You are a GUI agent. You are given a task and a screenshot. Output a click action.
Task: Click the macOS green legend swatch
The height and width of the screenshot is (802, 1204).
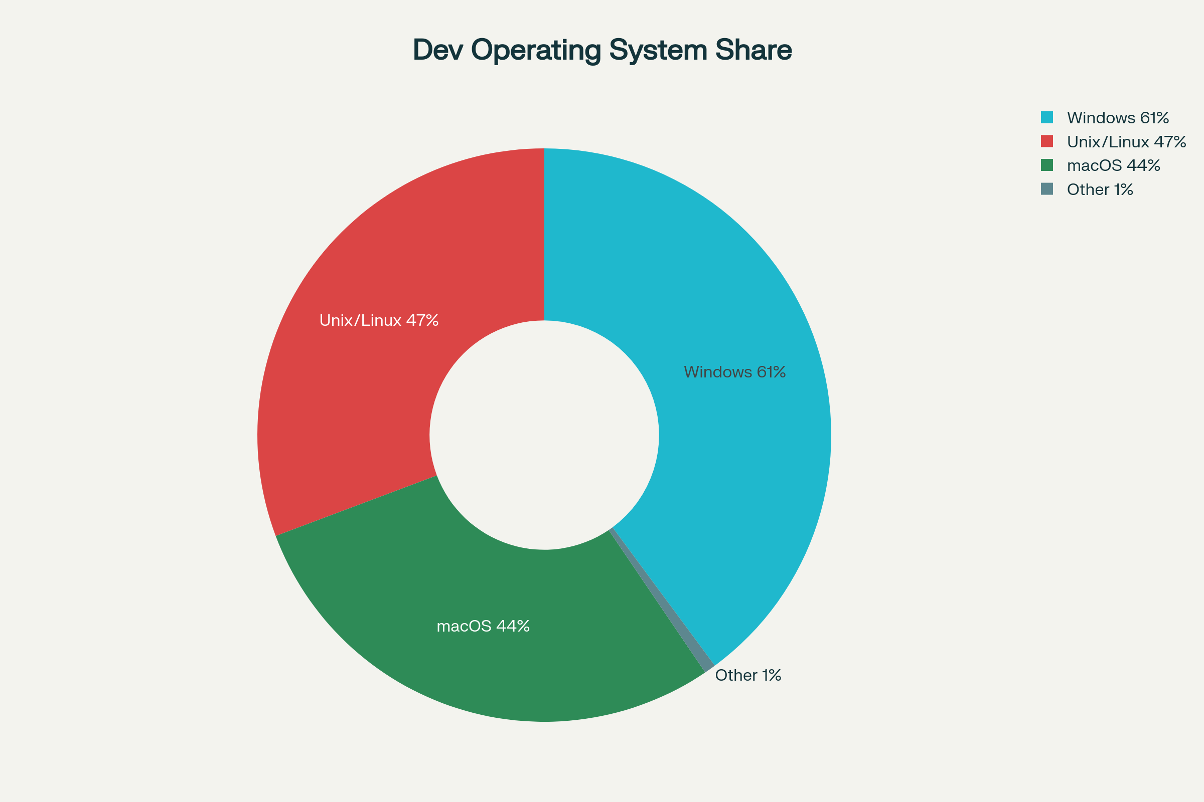[x=1047, y=165]
